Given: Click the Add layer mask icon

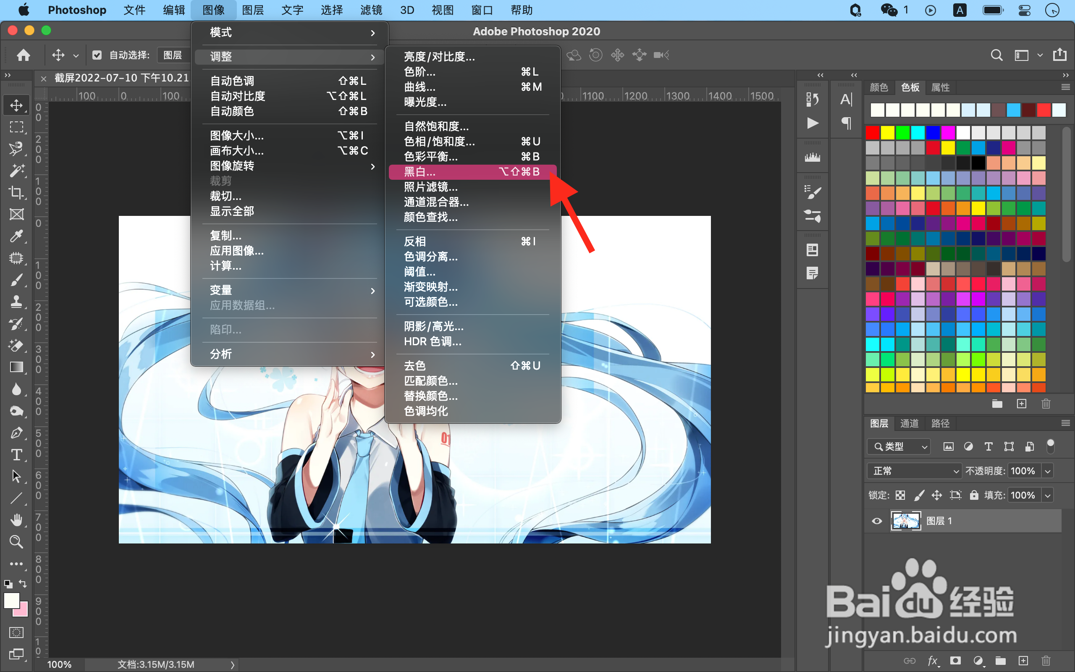Looking at the screenshot, I should tap(955, 661).
